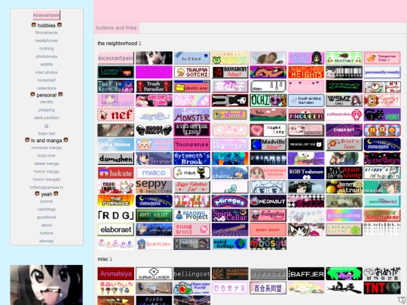Open the violet black cat button

coord(382,114)
